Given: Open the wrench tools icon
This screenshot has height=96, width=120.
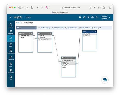Looking at the screenshot, I should (88, 17).
